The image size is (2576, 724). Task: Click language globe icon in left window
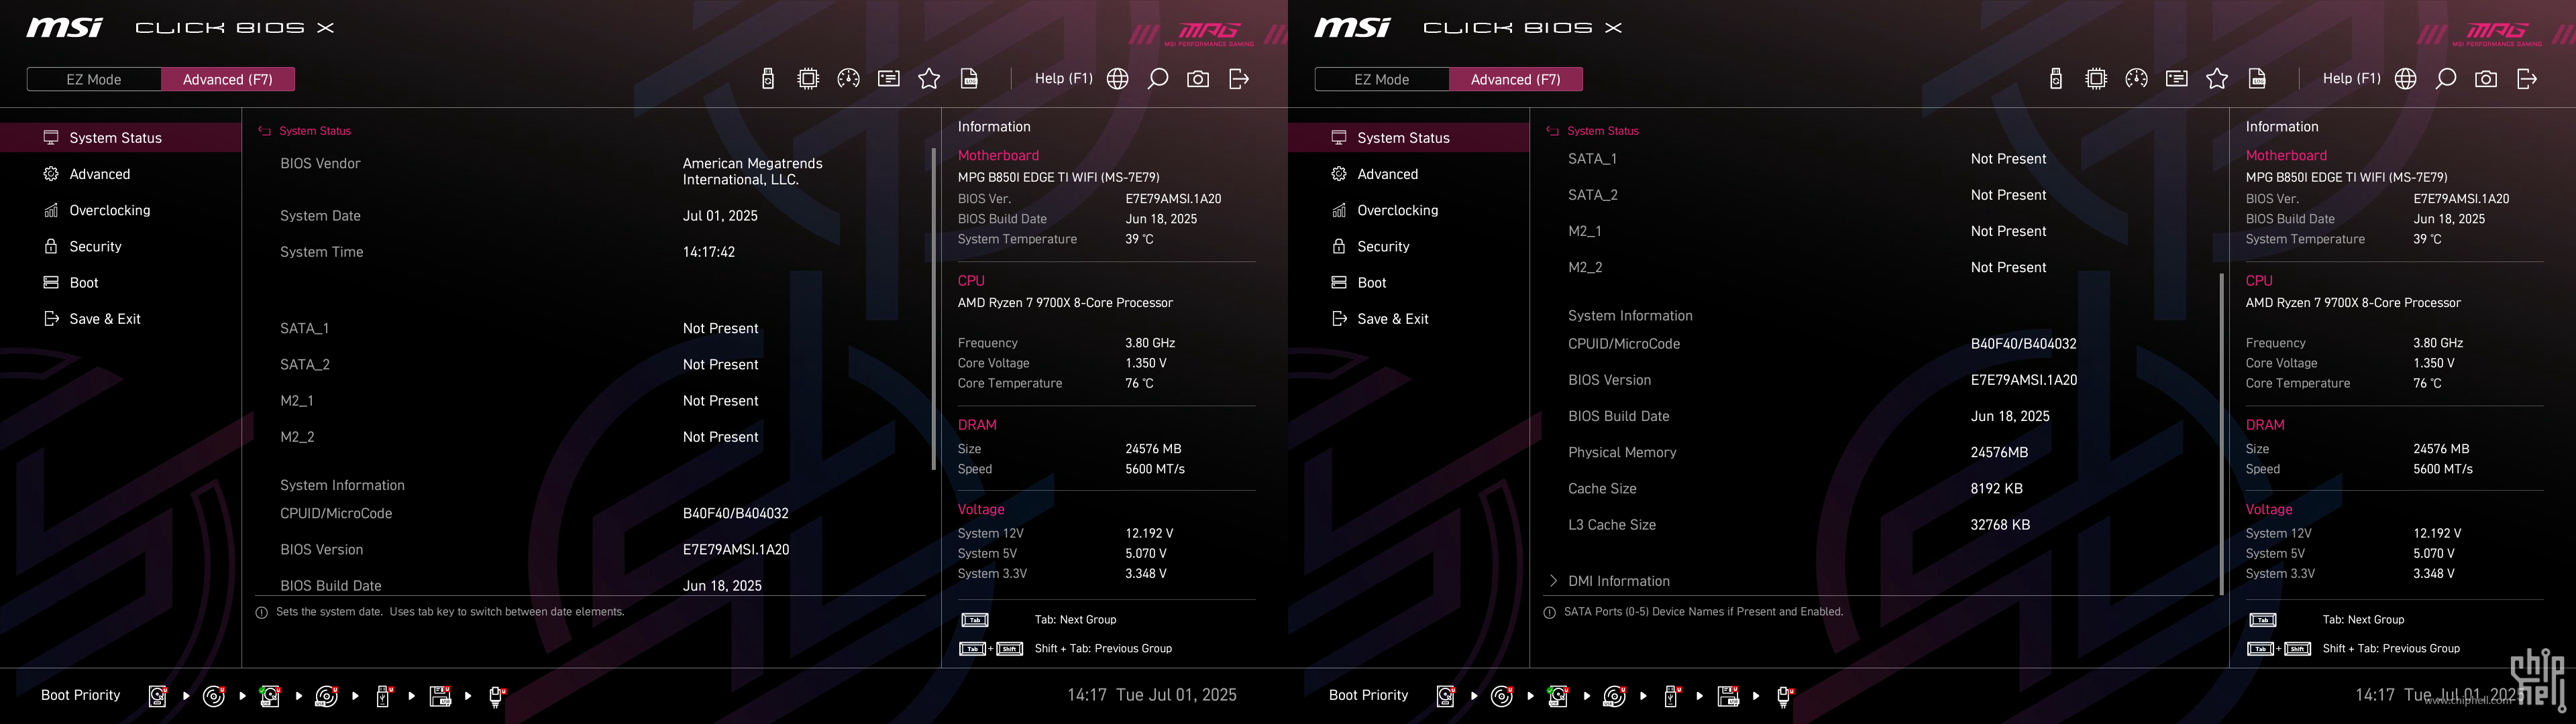(1118, 79)
